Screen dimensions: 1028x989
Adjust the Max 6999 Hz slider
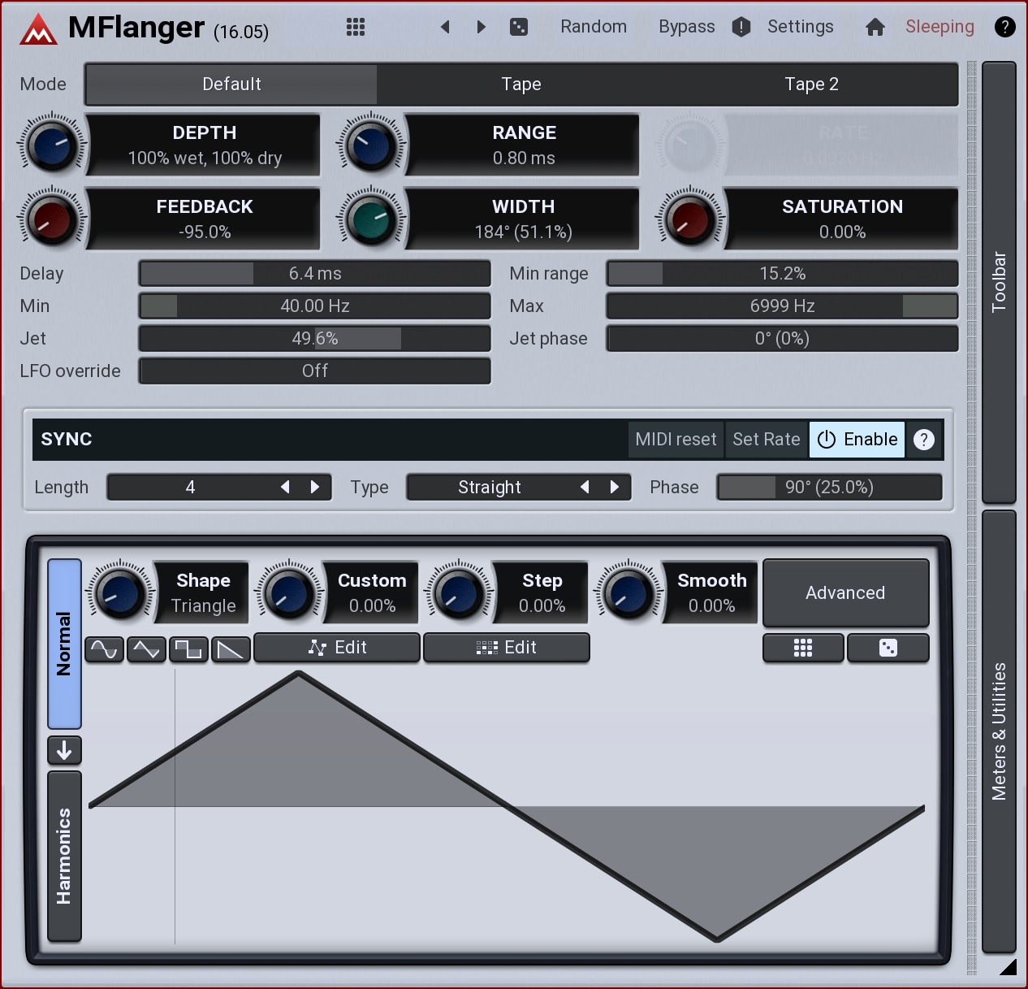tap(783, 306)
